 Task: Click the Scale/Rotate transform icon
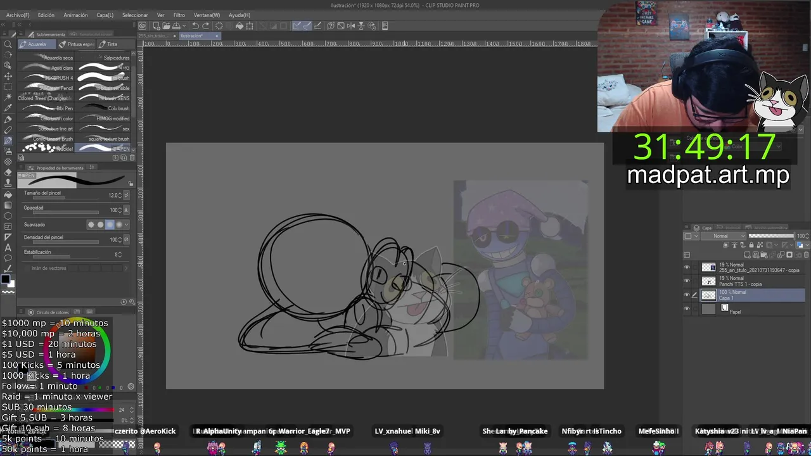[250, 26]
